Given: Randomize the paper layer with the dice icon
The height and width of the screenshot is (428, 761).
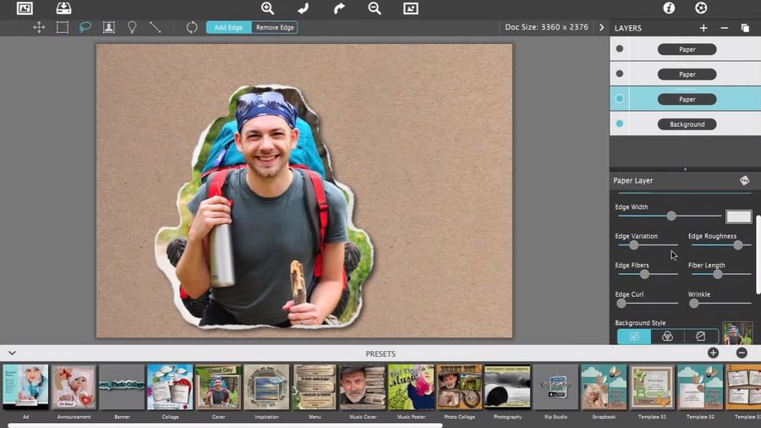Looking at the screenshot, I should click(744, 180).
